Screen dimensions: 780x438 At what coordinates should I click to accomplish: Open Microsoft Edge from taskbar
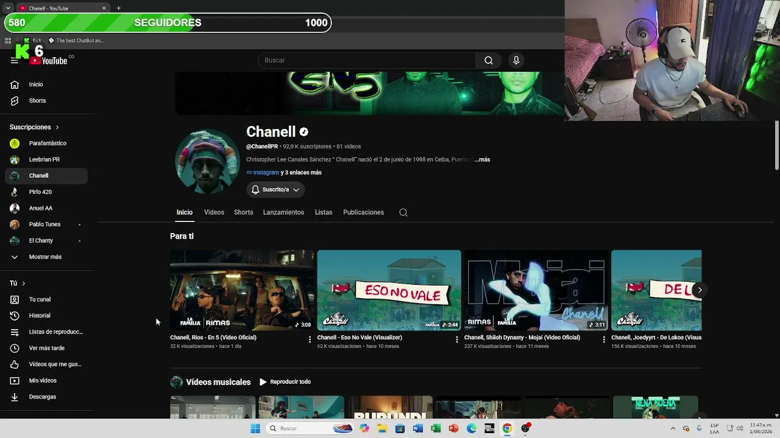472,428
